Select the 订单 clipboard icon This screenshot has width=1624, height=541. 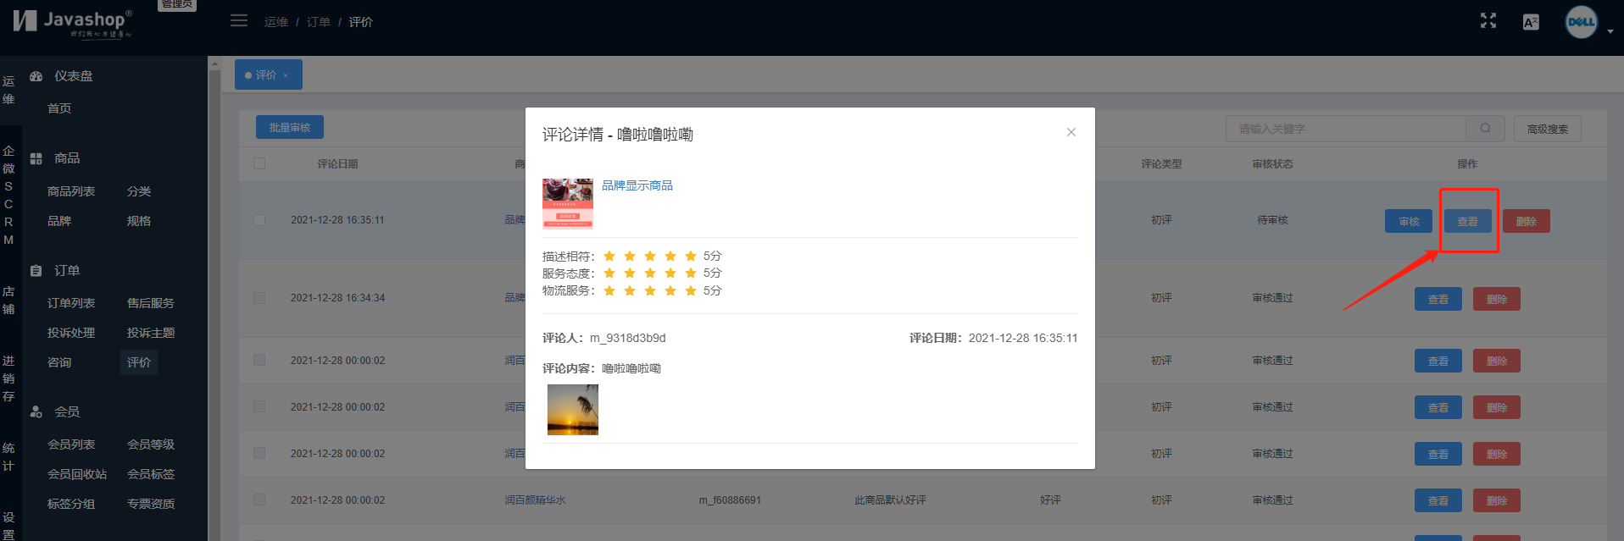[x=36, y=271]
